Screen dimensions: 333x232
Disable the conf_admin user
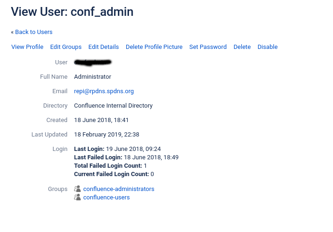(x=268, y=47)
